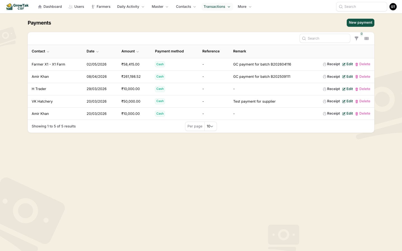The image size is (402, 251).
Task: Delete the VK Hatchery payment
Action: (363, 101)
